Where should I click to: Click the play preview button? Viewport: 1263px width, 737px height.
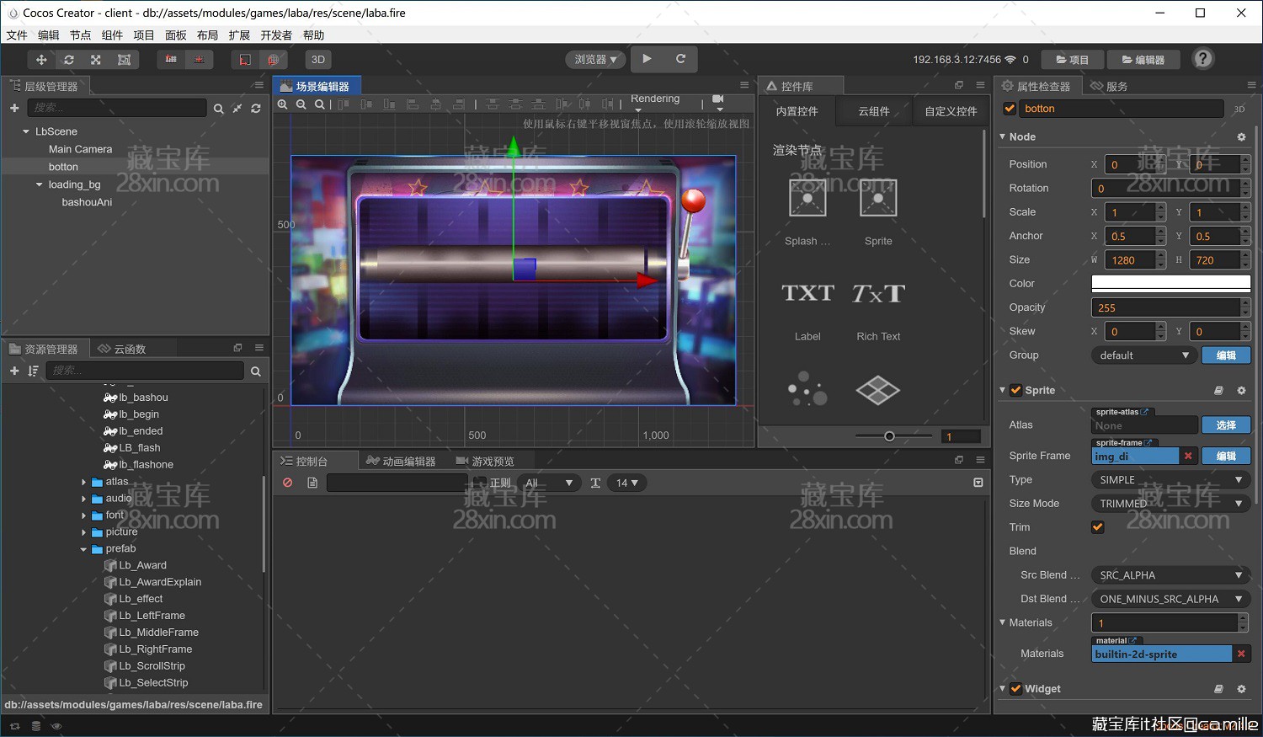tap(647, 59)
